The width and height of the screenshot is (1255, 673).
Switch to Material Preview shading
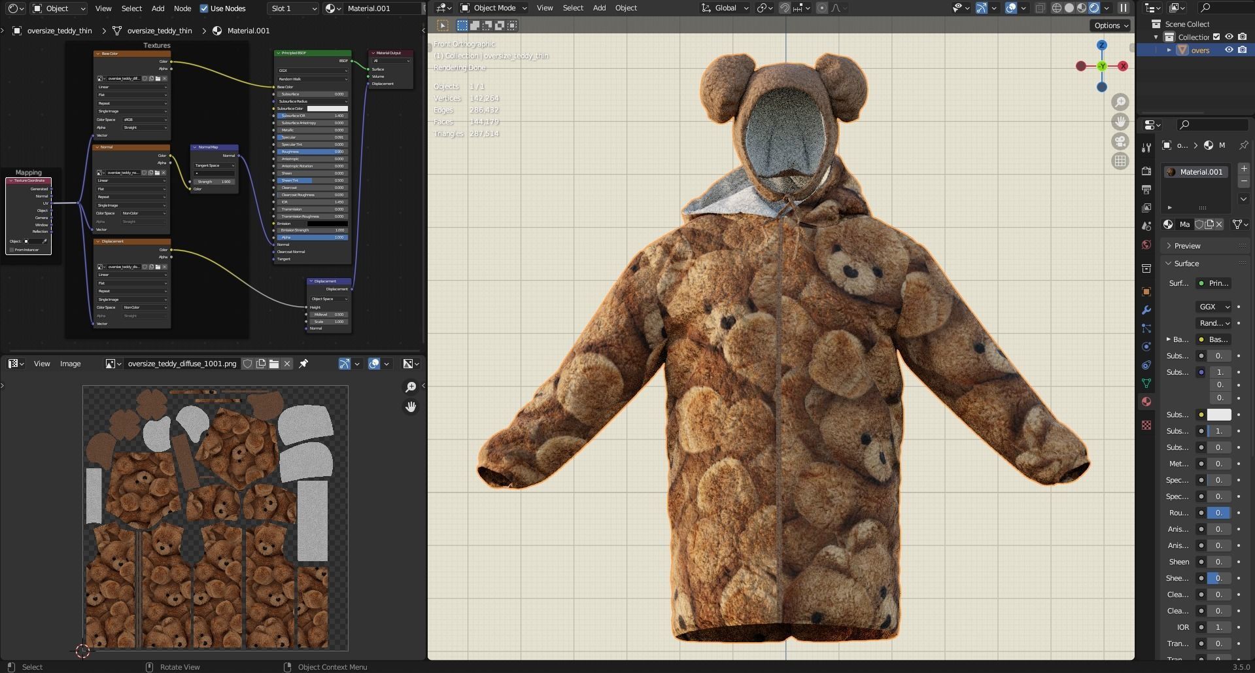(x=1082, y=8)
